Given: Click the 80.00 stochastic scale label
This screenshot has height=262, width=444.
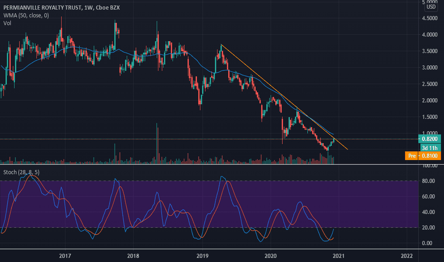Looking at the screenshot, I should pyautogui.click(x=428, y=181).
